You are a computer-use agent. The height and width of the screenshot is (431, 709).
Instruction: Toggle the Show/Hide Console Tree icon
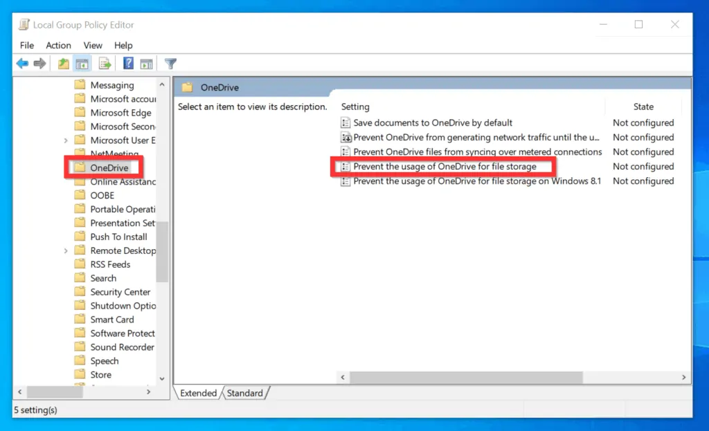pos(82,63)
